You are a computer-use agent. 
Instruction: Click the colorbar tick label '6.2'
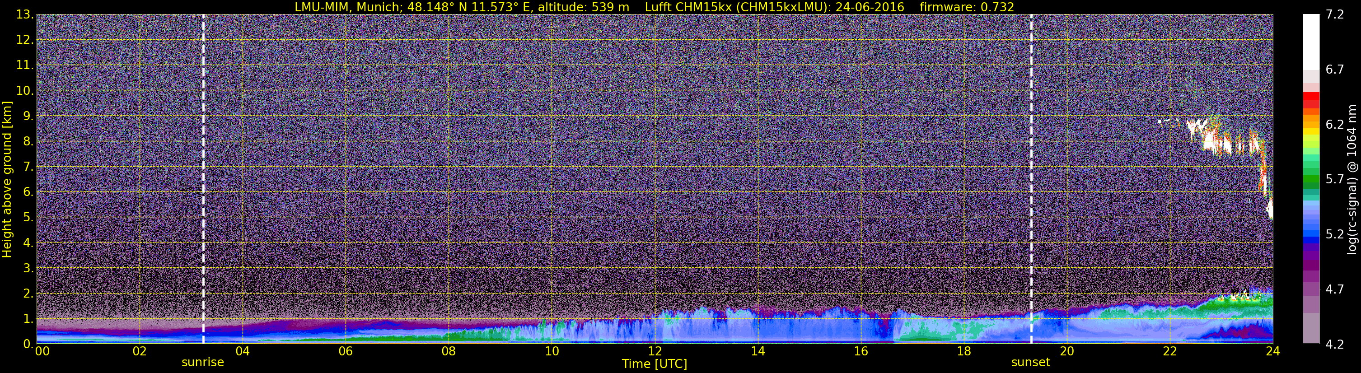coord(1335,125)
